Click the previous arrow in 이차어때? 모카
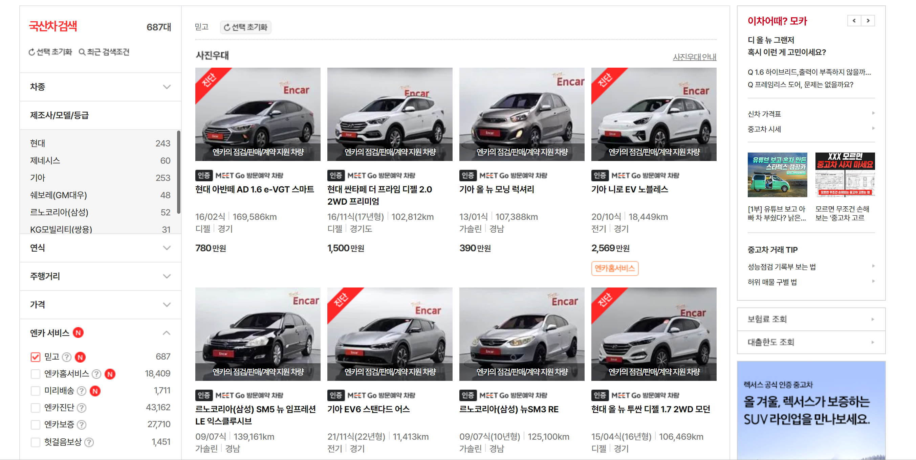Image resolution: width=916 pixels, height=460 pixels. [854, 21]
